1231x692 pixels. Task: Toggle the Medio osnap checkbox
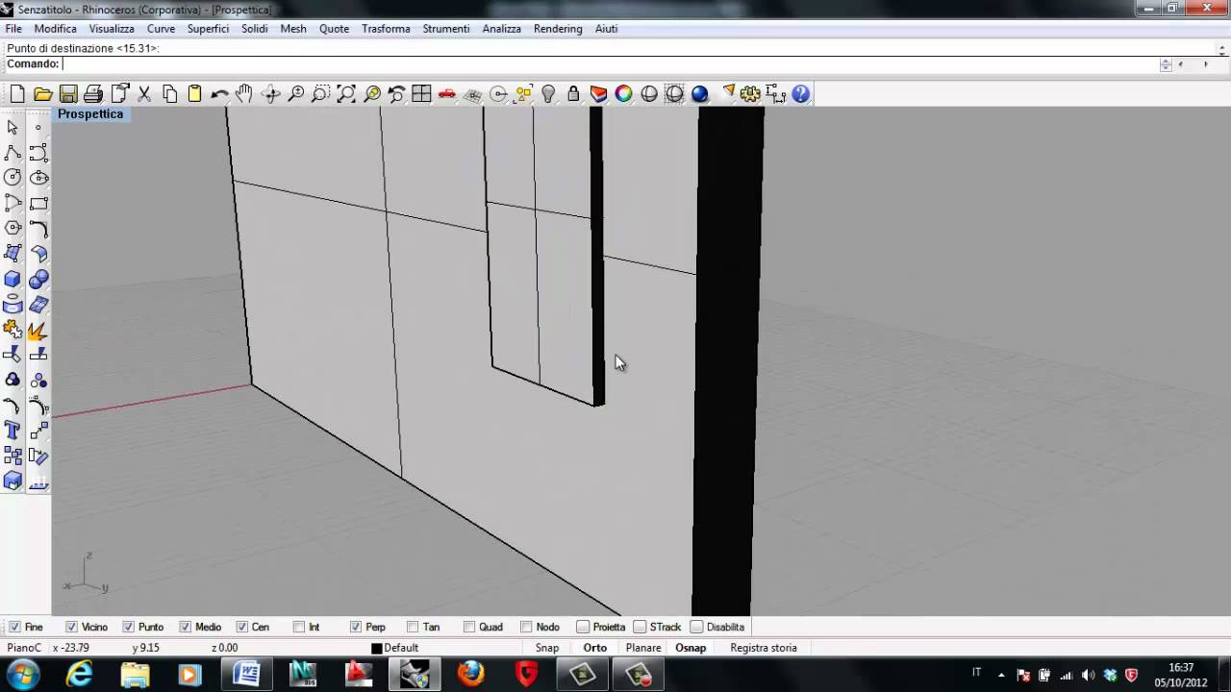[185, 627]
